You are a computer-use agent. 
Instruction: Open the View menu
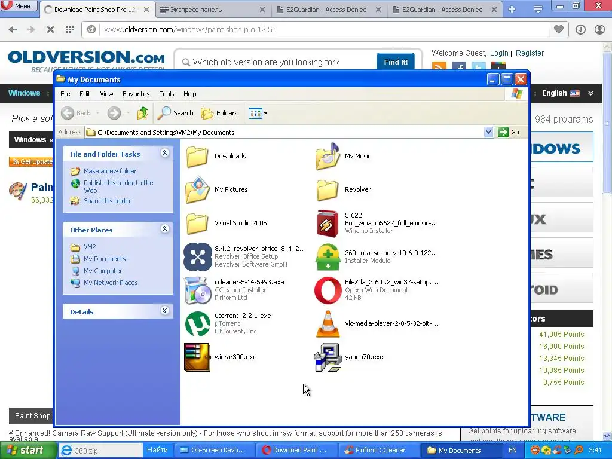coord(106,94)
